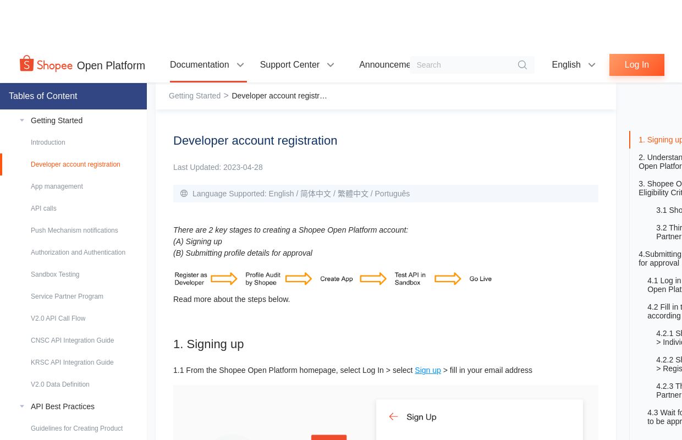Open the Support Center menu
Screen dimensions: 682x440
point(290,65)
